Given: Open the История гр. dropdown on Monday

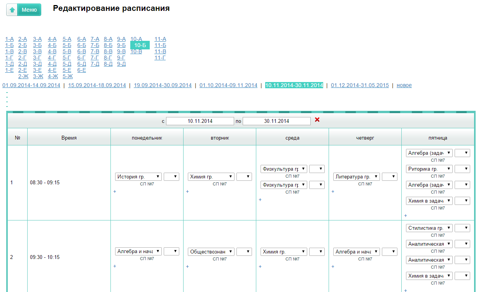Looking at the screenshot, I should [x=138, y=177].
